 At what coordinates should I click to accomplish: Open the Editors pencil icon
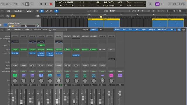click(x=32, y=4)
